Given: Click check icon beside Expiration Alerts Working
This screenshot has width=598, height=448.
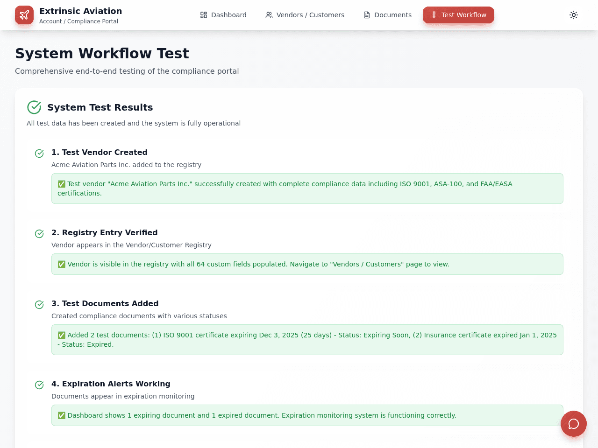Looking at the screenshot, I should tap(39, 385).
